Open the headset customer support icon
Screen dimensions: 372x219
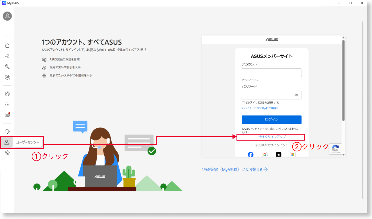(7, 131)
